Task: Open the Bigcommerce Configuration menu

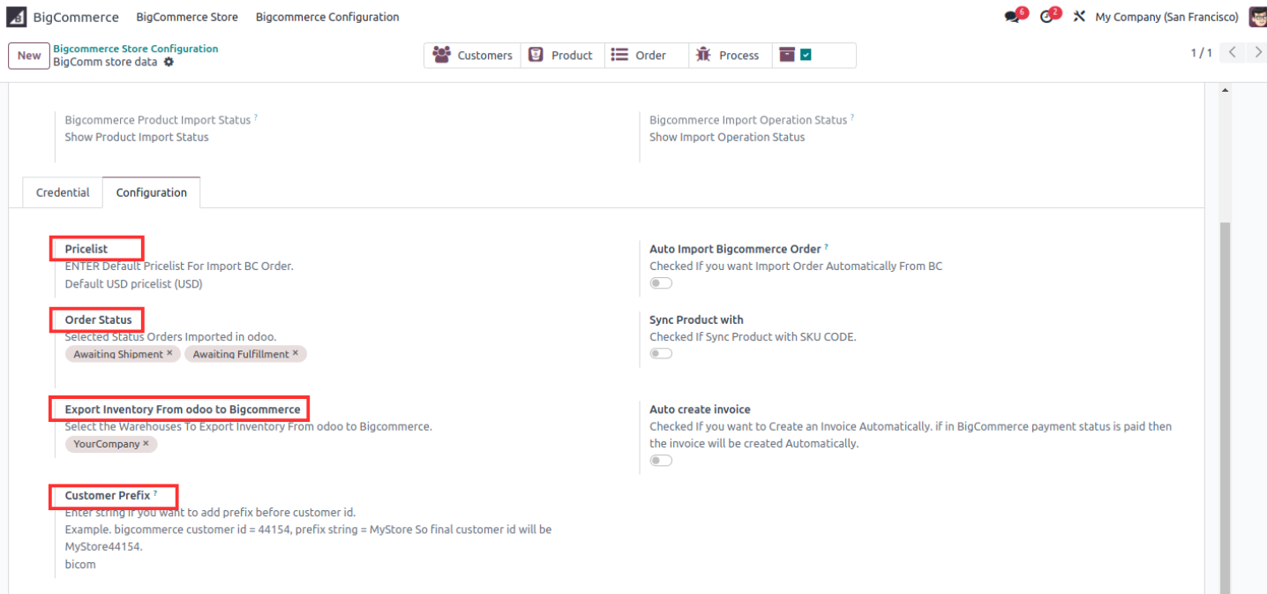Action: (x=327, y=17)
